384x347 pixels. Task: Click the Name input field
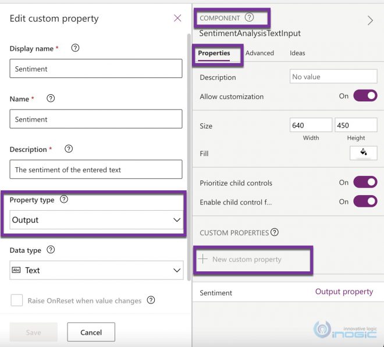pyautogui.click(x=96, y=119)
